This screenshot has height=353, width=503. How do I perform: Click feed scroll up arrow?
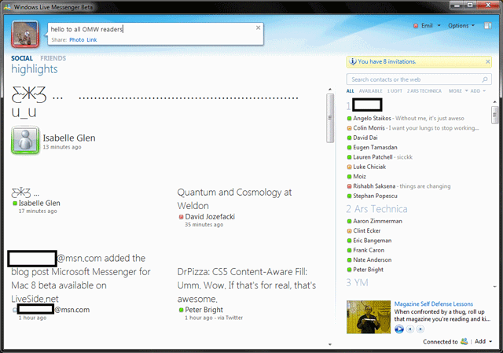click(x=330, y=90)
